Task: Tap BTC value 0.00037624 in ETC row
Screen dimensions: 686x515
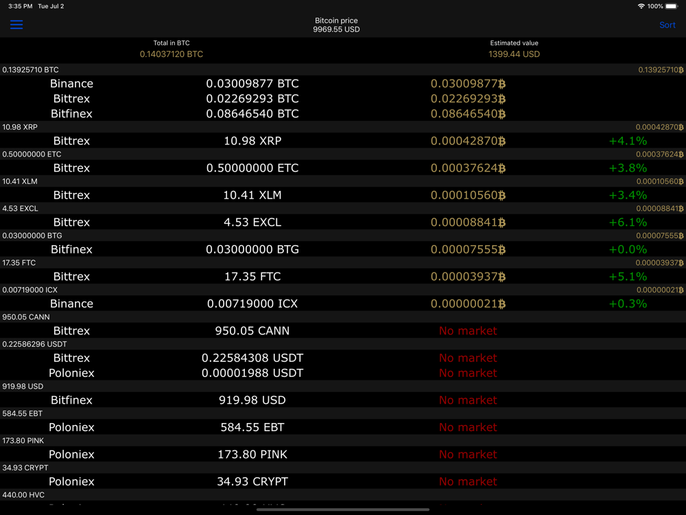Action: click(x=468, y=168)
